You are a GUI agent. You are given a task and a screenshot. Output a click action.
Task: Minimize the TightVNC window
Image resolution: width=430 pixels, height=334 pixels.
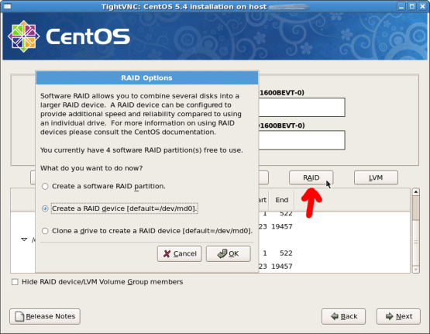pos(401,6)
